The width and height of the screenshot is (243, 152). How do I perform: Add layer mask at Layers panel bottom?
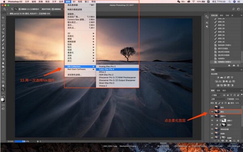click(222, 141)
